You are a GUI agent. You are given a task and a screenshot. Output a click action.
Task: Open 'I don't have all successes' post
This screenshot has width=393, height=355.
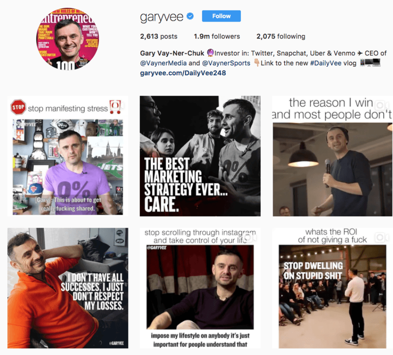[x=68, y=288]
